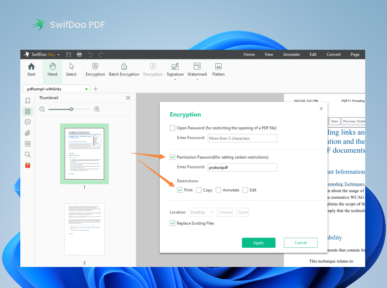Screen dimensions: 387x288
Task: Zoom in thumbnails with plus magnifier
Action: [97, 109]
